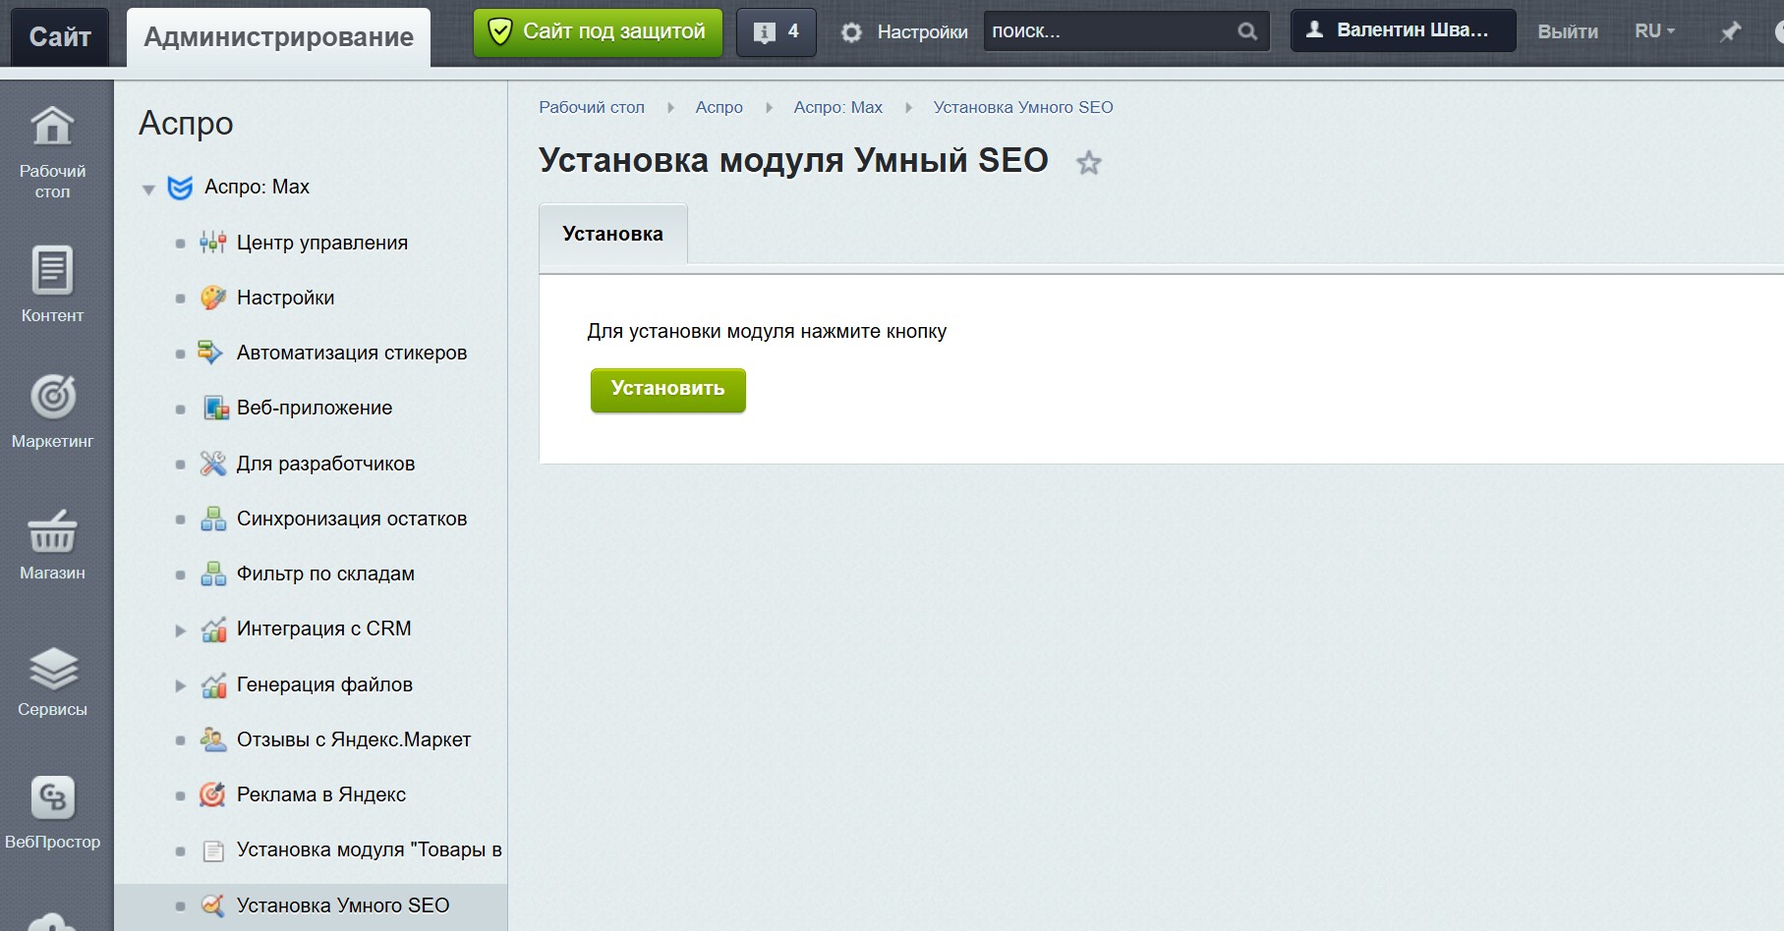Image resolution: width=1784 pixels, height=931 pixels.
Task: Pin the admin panel with pushpin icon
Action: (1730, 31)
